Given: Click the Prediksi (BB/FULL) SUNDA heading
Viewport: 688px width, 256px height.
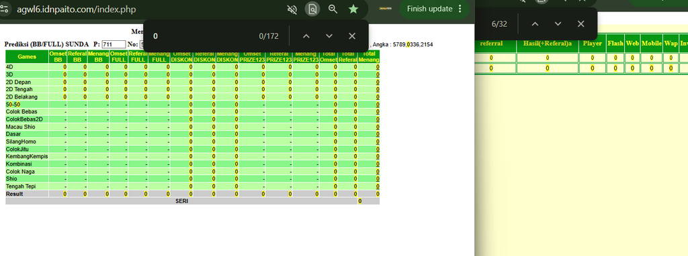Looking at the screenshot, I should 46,45.
